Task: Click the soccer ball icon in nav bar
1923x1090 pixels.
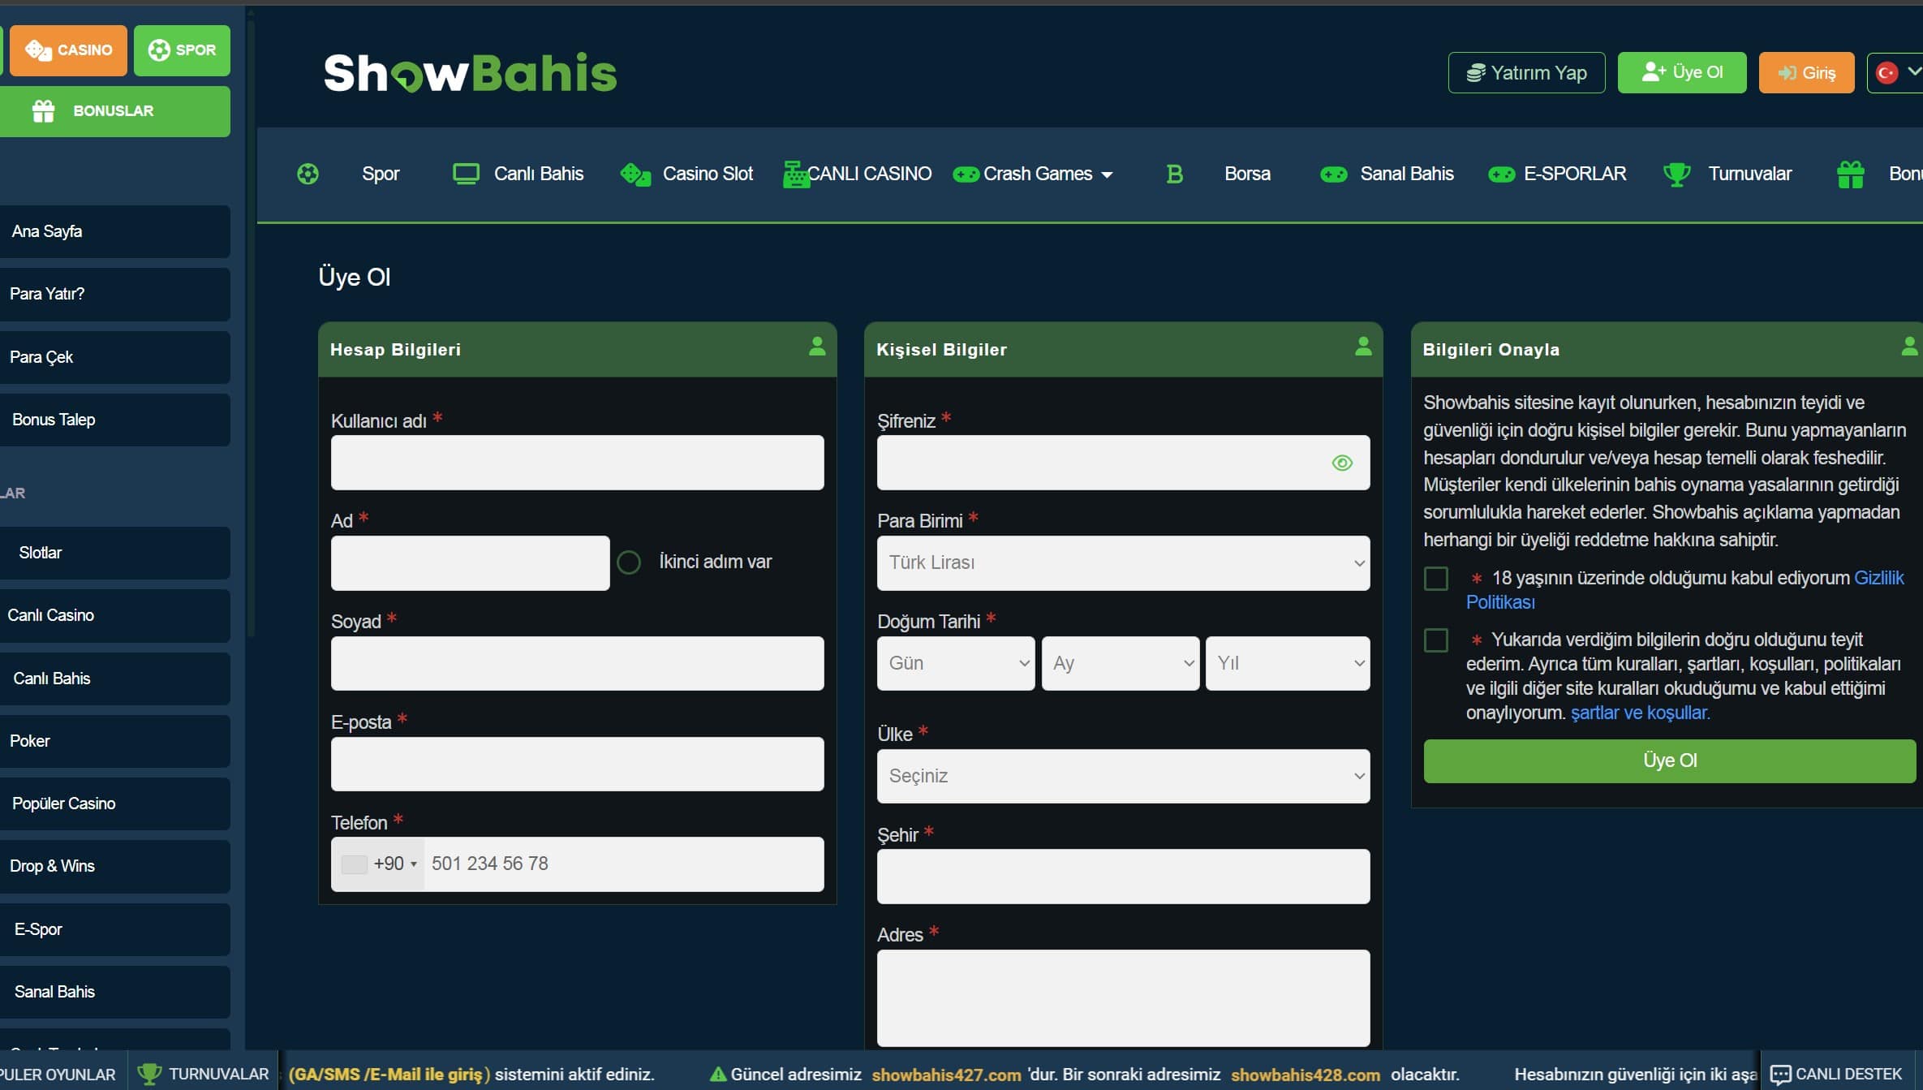Action: coord(308,174)
